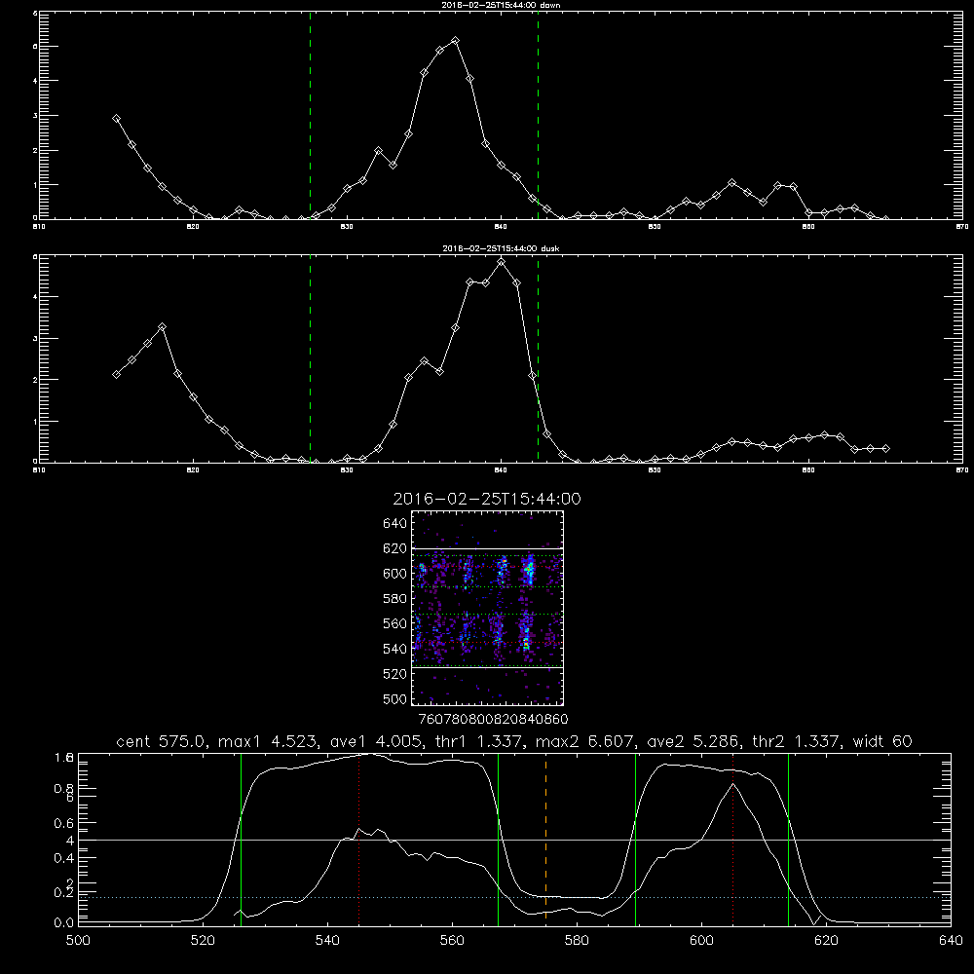The image size is (974, 974).
Task: Click the 580 label on bottom plot x-axis
Action: pyautogui.click(x=577, y=940)
